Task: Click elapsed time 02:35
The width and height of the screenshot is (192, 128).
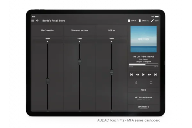Action: coord(131,67)
